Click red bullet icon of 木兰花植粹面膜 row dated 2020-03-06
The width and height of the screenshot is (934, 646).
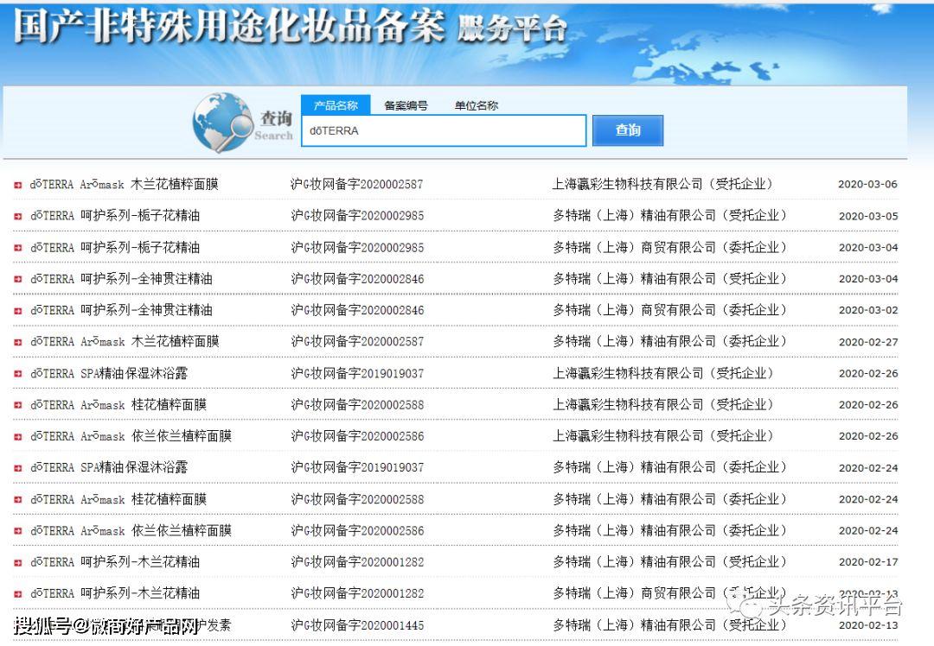point(18,185)
